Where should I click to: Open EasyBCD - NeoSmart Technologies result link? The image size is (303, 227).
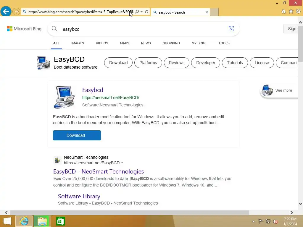(99, 171)
